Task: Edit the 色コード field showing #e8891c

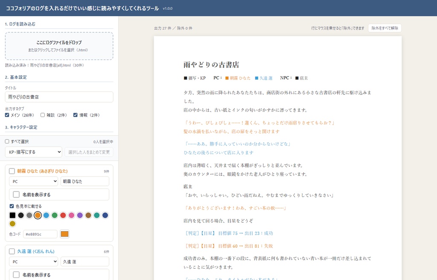Action: pyautogui.click(x=40, y=234)
